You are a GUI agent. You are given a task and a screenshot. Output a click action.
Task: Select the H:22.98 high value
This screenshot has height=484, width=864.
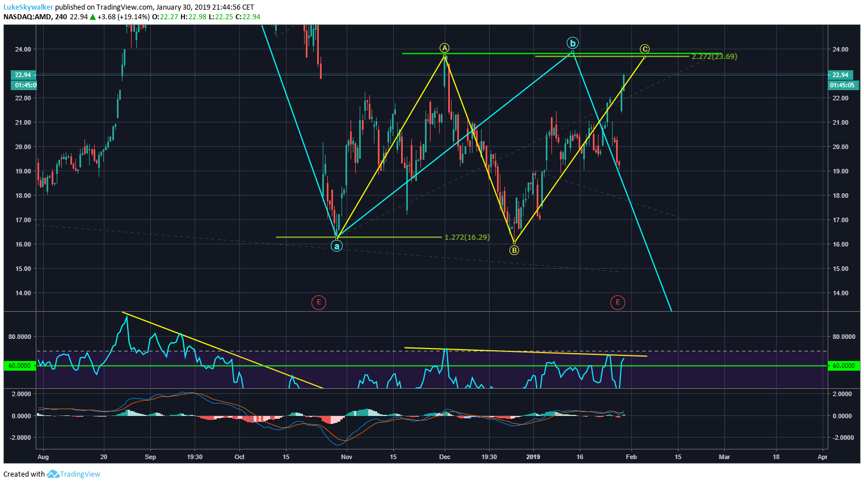pyautogui.click(x=195, y=17)
